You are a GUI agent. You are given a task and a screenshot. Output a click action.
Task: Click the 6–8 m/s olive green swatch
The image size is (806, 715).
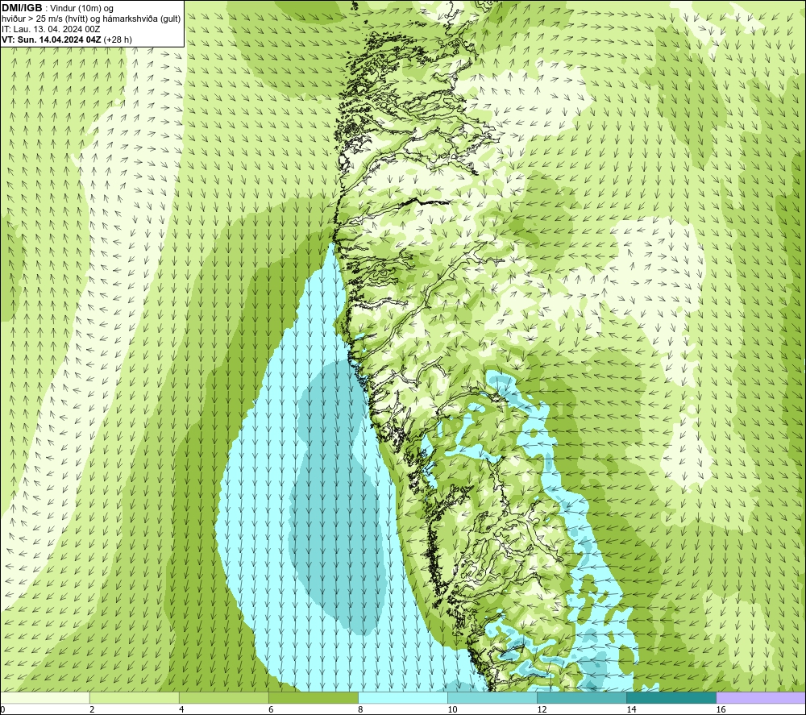click(313, 697)
